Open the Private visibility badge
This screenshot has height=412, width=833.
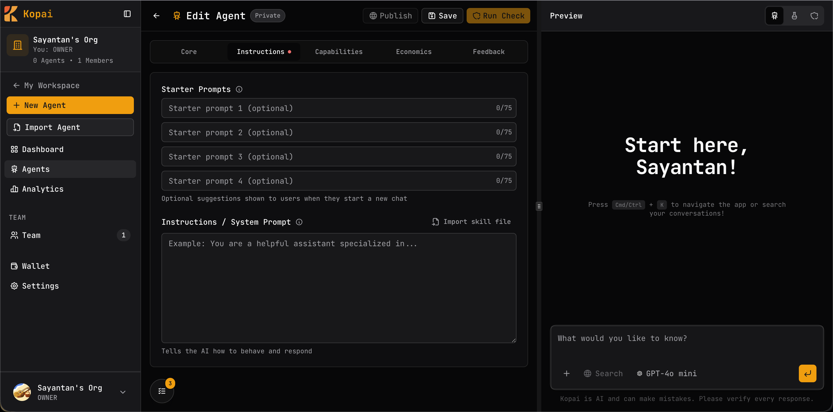(267, 15)
